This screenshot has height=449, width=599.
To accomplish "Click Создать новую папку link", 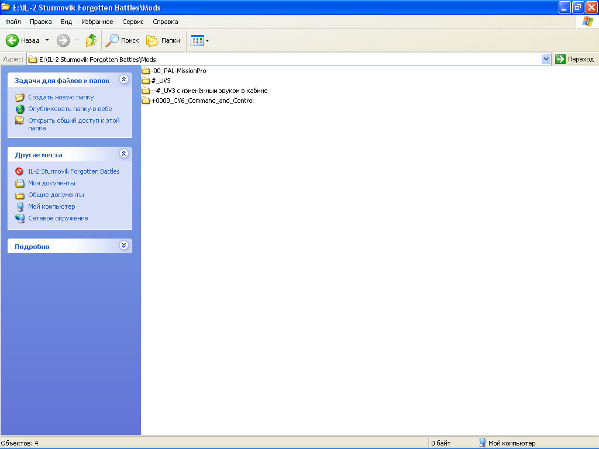I will point(61,97).
